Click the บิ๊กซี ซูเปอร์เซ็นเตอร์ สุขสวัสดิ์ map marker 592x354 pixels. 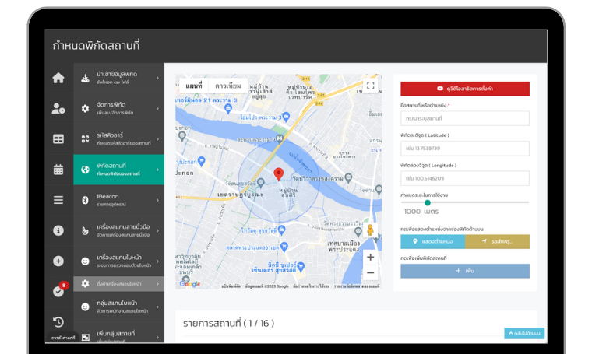(301, 267)
